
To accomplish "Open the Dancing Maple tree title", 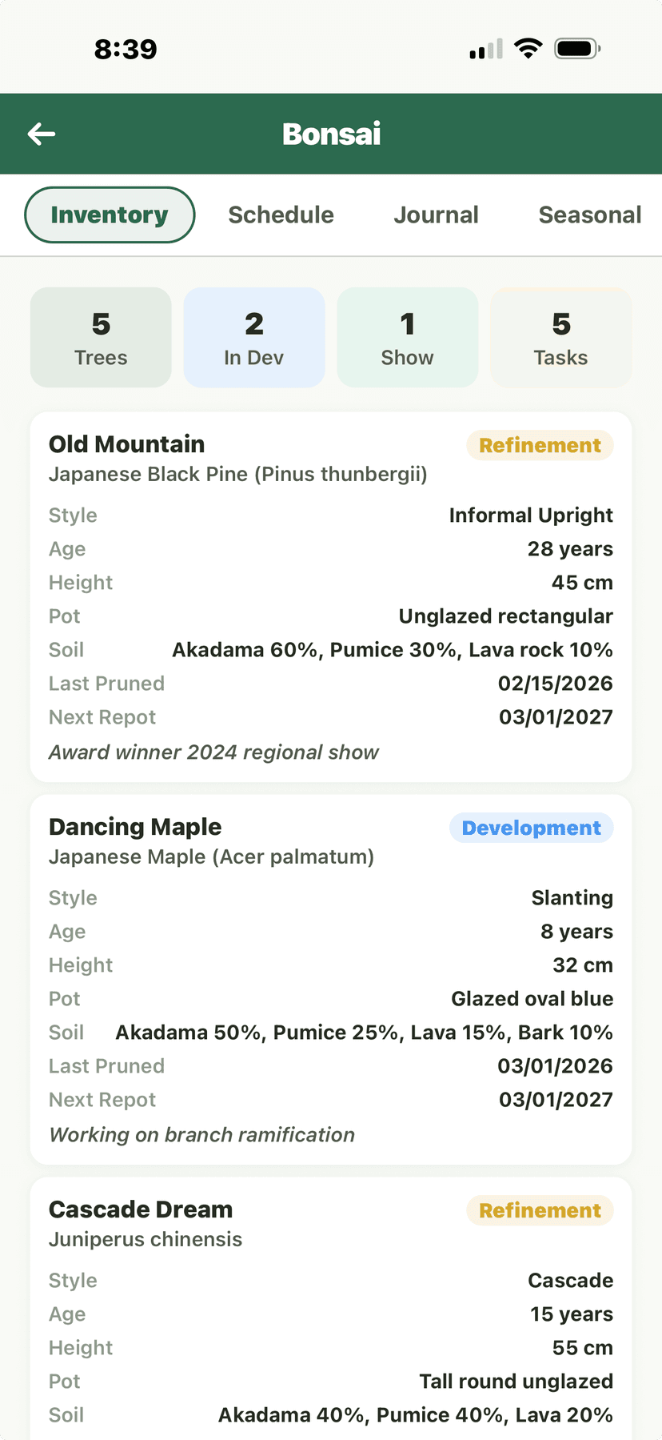I will tap(135, 827).
